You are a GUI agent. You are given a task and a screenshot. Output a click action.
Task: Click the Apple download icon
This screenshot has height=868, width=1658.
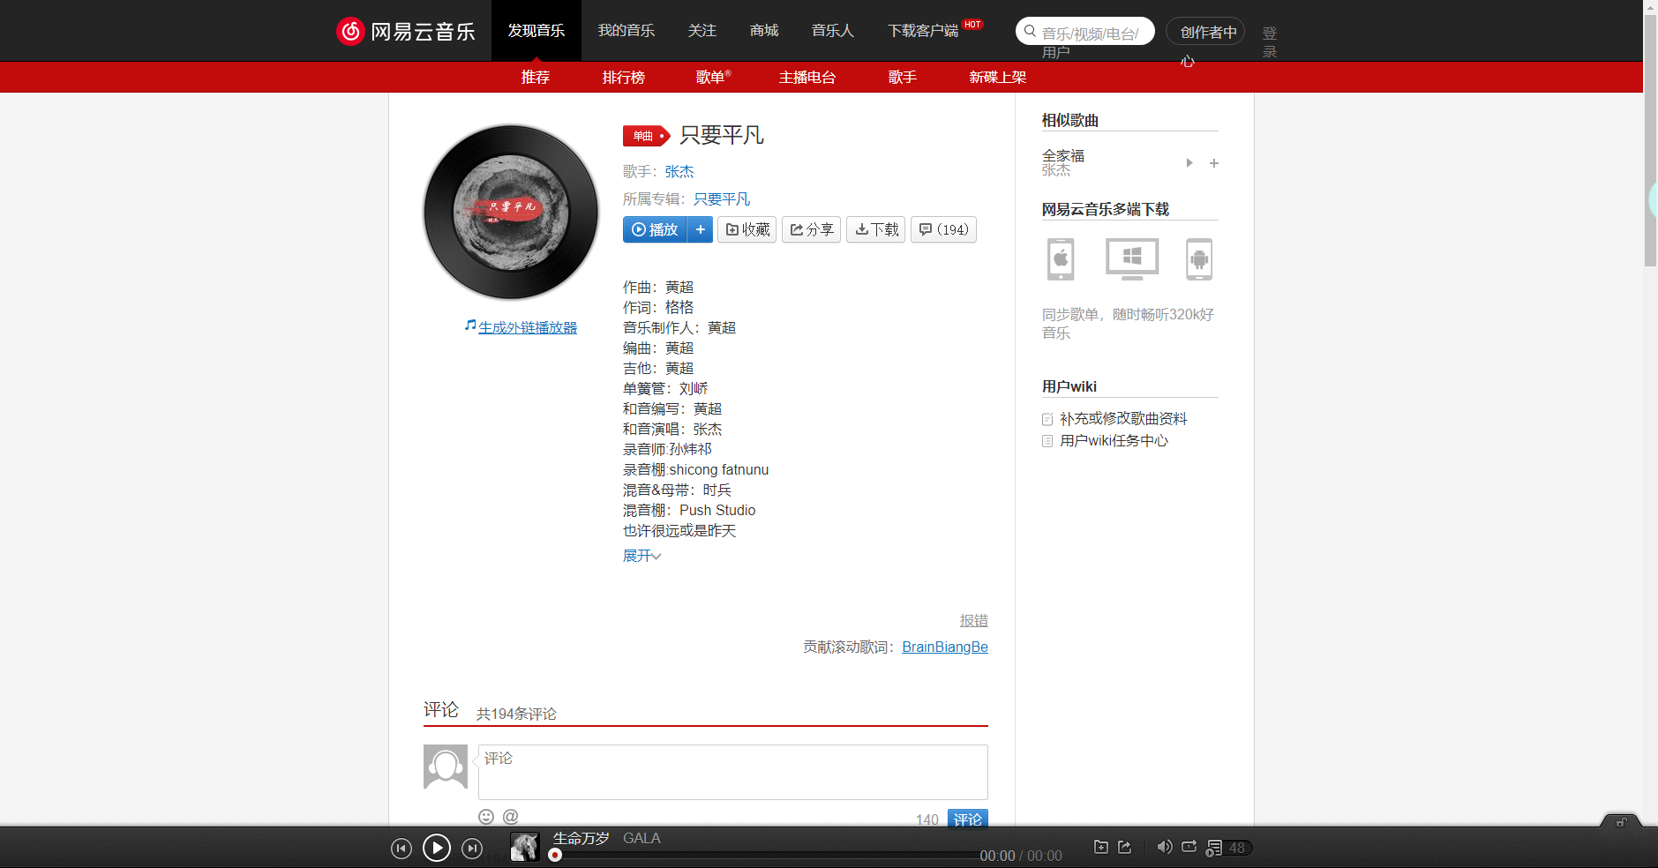pos(1060,258)
